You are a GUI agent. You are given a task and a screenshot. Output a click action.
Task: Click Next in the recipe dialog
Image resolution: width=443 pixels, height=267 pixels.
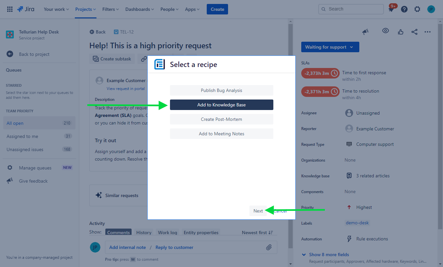[x=258, y=211]
